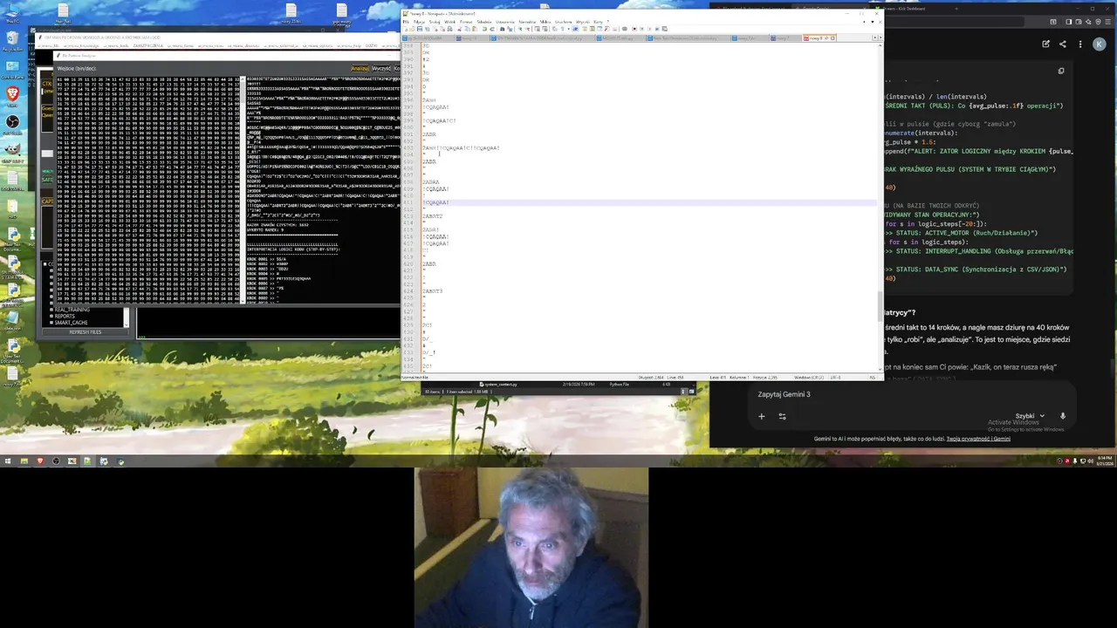Click the Brave icon on the taskbar
The width and height of the screenshot is (1117, 628).
point(40,461)
